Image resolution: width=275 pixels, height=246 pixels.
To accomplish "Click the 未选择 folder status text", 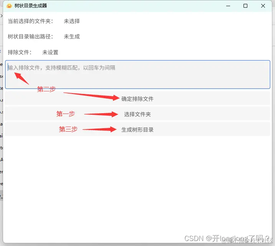I will (x=72, y=21).
